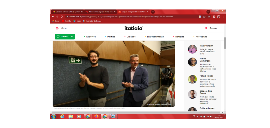The width and height of the screenshot is (270, 128).
Task: Open Firefox from the taskbar
Action: click(x=96, y=116)
